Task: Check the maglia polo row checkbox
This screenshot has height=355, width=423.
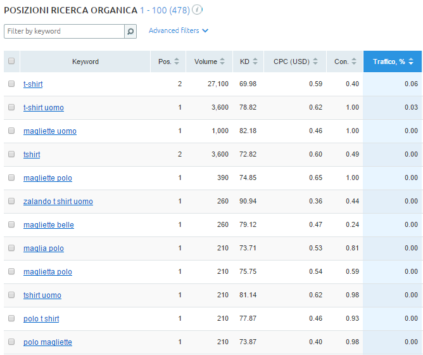Action: coord(11,248)
